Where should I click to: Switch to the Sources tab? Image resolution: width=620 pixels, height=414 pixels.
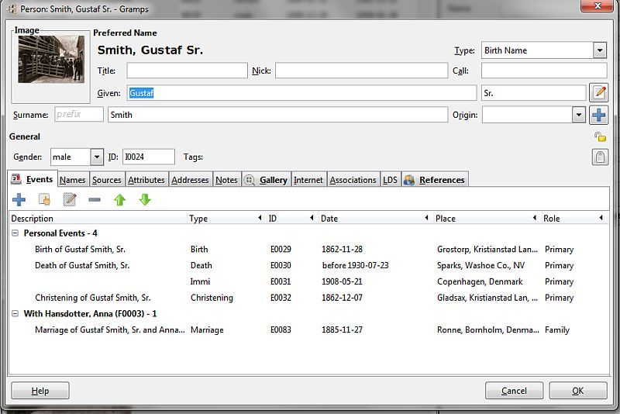click(107, 180)
